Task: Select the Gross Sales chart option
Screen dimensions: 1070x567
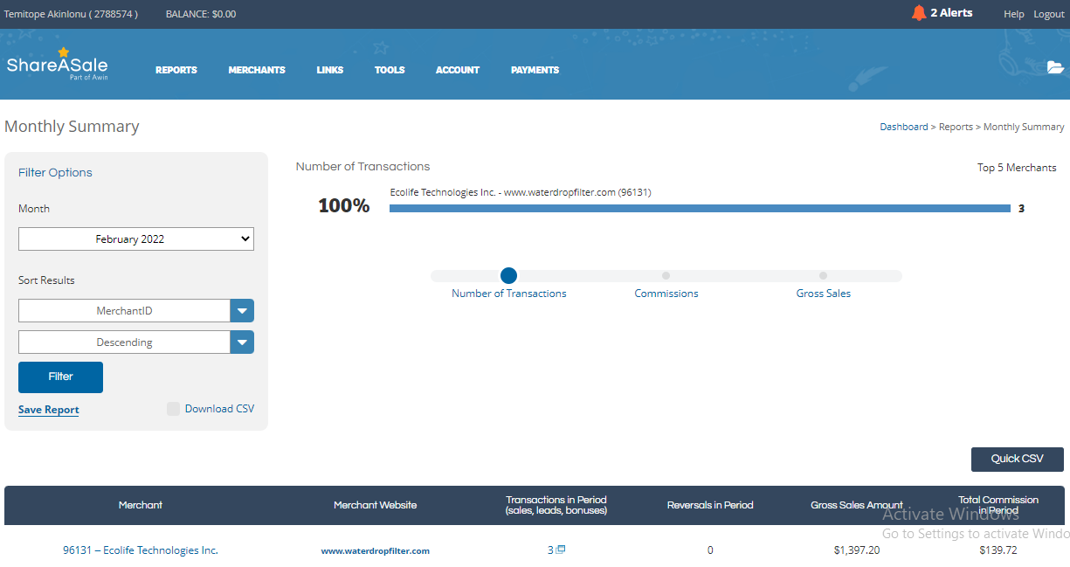Action: click(823, 276)
